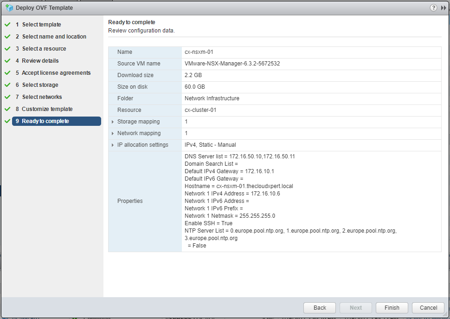Click green checkmark beside Ready to complete
This screenshot has height=319, width=450.
pos(7,121)
